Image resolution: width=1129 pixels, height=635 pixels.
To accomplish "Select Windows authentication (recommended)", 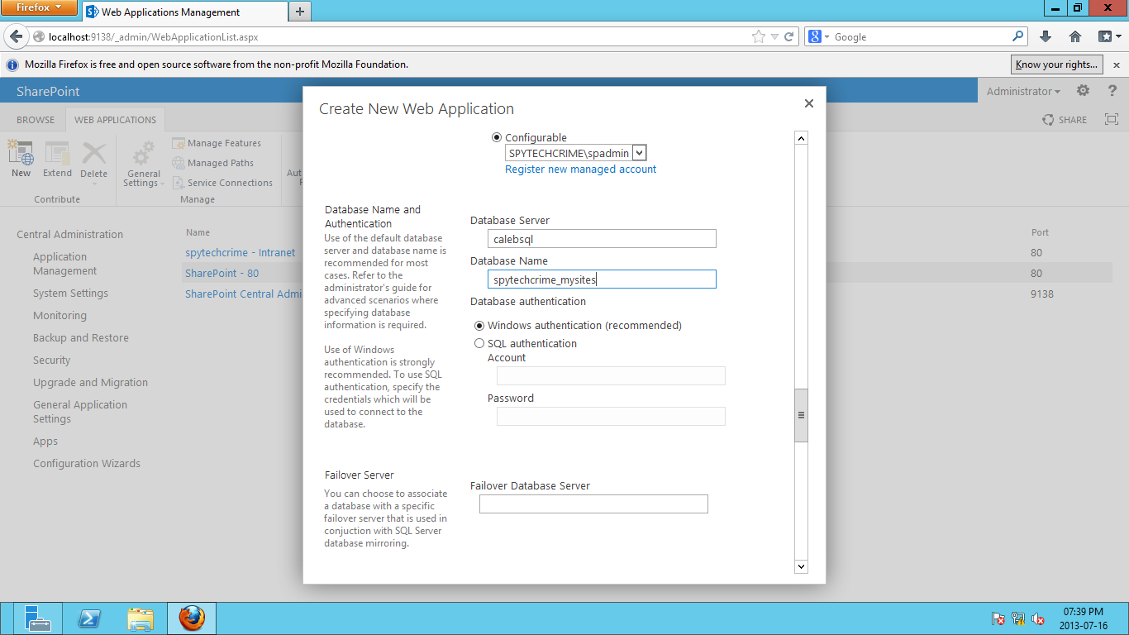I will click(x=479, y=325).
